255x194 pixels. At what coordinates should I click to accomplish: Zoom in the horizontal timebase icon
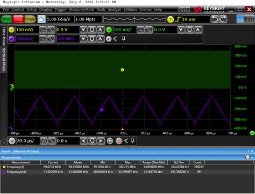coord(52,141)
